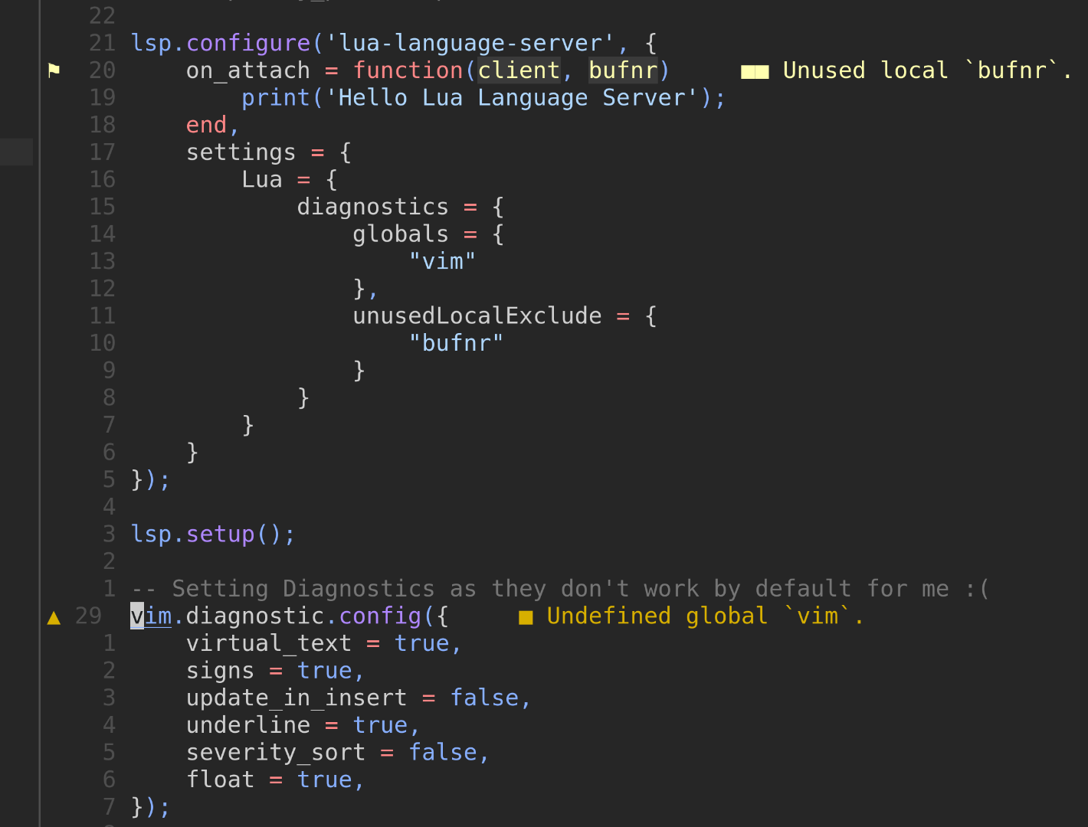Select the highlighted parameter bufnr
The width and height of the screenshot is (1088, 827).
[623, 70]
